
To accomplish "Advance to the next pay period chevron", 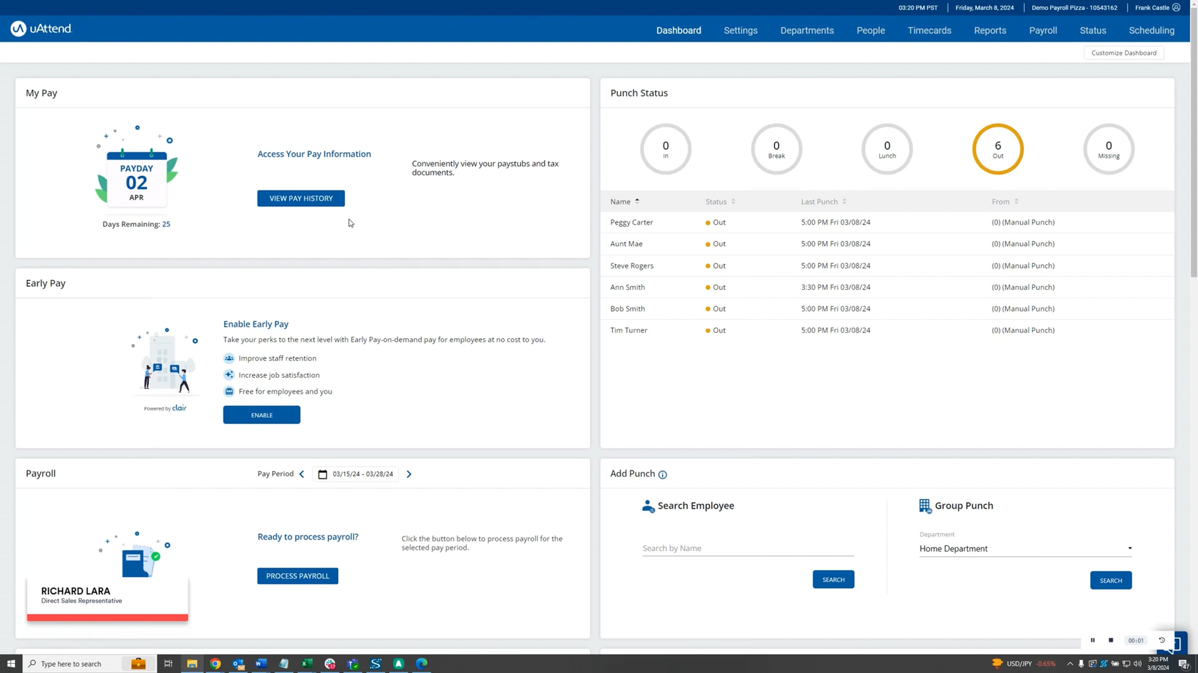I will click(409, 474).
